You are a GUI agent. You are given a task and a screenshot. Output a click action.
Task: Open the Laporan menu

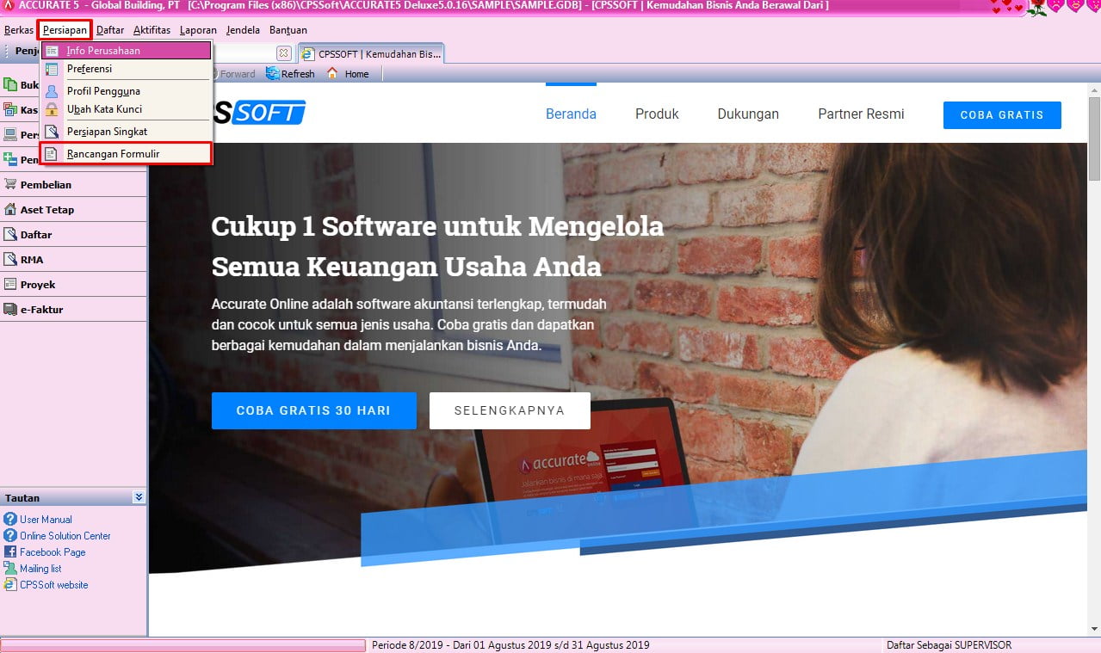click(198, 30)
